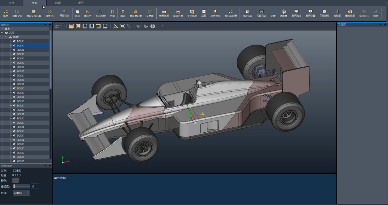Image resolution: width=388 pixels, height=205 pixels.
Task: Toggle 矢量显示 vector display
Action: [x=364, y=13]
